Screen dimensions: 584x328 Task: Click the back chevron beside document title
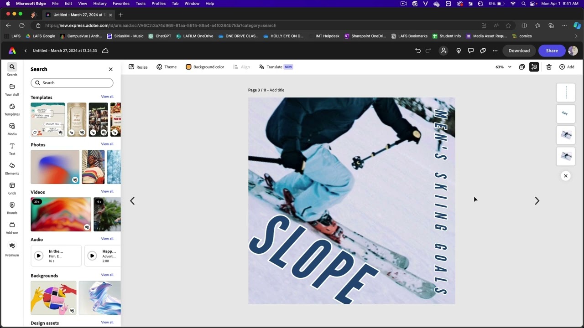pyautogui.click(x=26, y=51)
